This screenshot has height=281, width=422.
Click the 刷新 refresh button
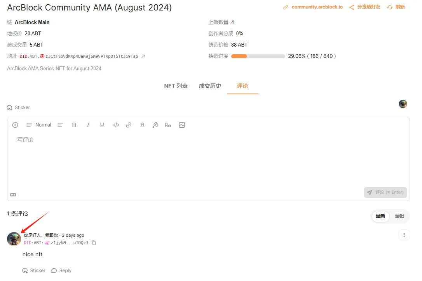pyautogui.click(x=396, y=7)
